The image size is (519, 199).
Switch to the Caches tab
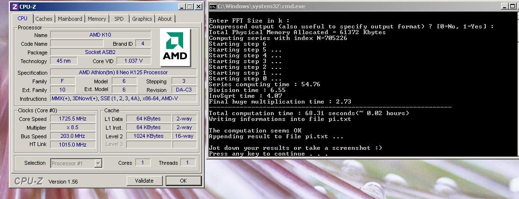click(44, 19)
